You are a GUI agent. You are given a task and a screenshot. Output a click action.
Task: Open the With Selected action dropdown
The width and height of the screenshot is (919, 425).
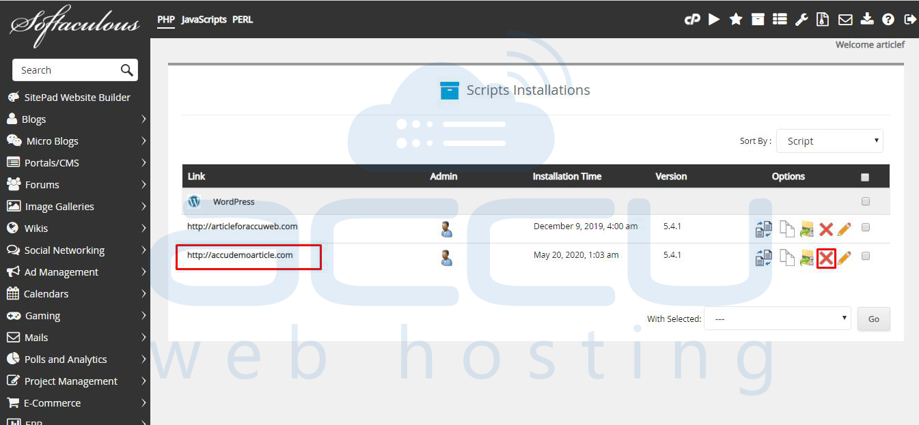(777, 319)
